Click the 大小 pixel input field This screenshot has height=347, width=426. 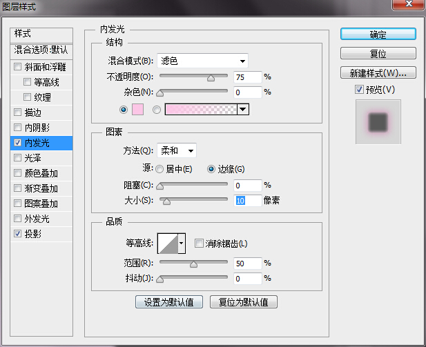247,200
